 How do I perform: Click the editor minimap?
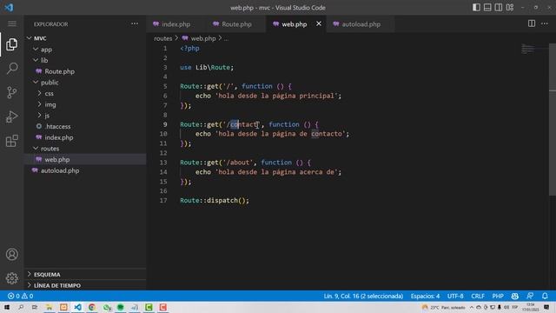point(534,50)
